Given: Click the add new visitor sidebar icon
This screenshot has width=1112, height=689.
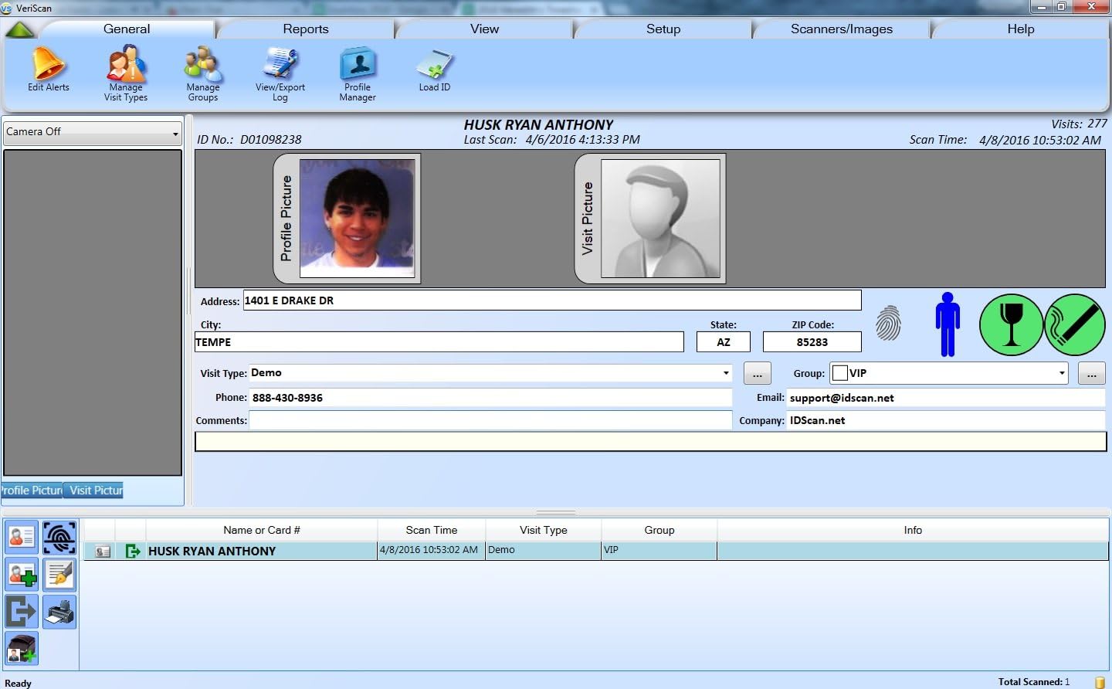Looking at the screenshot, I should [x=21, y=574].
